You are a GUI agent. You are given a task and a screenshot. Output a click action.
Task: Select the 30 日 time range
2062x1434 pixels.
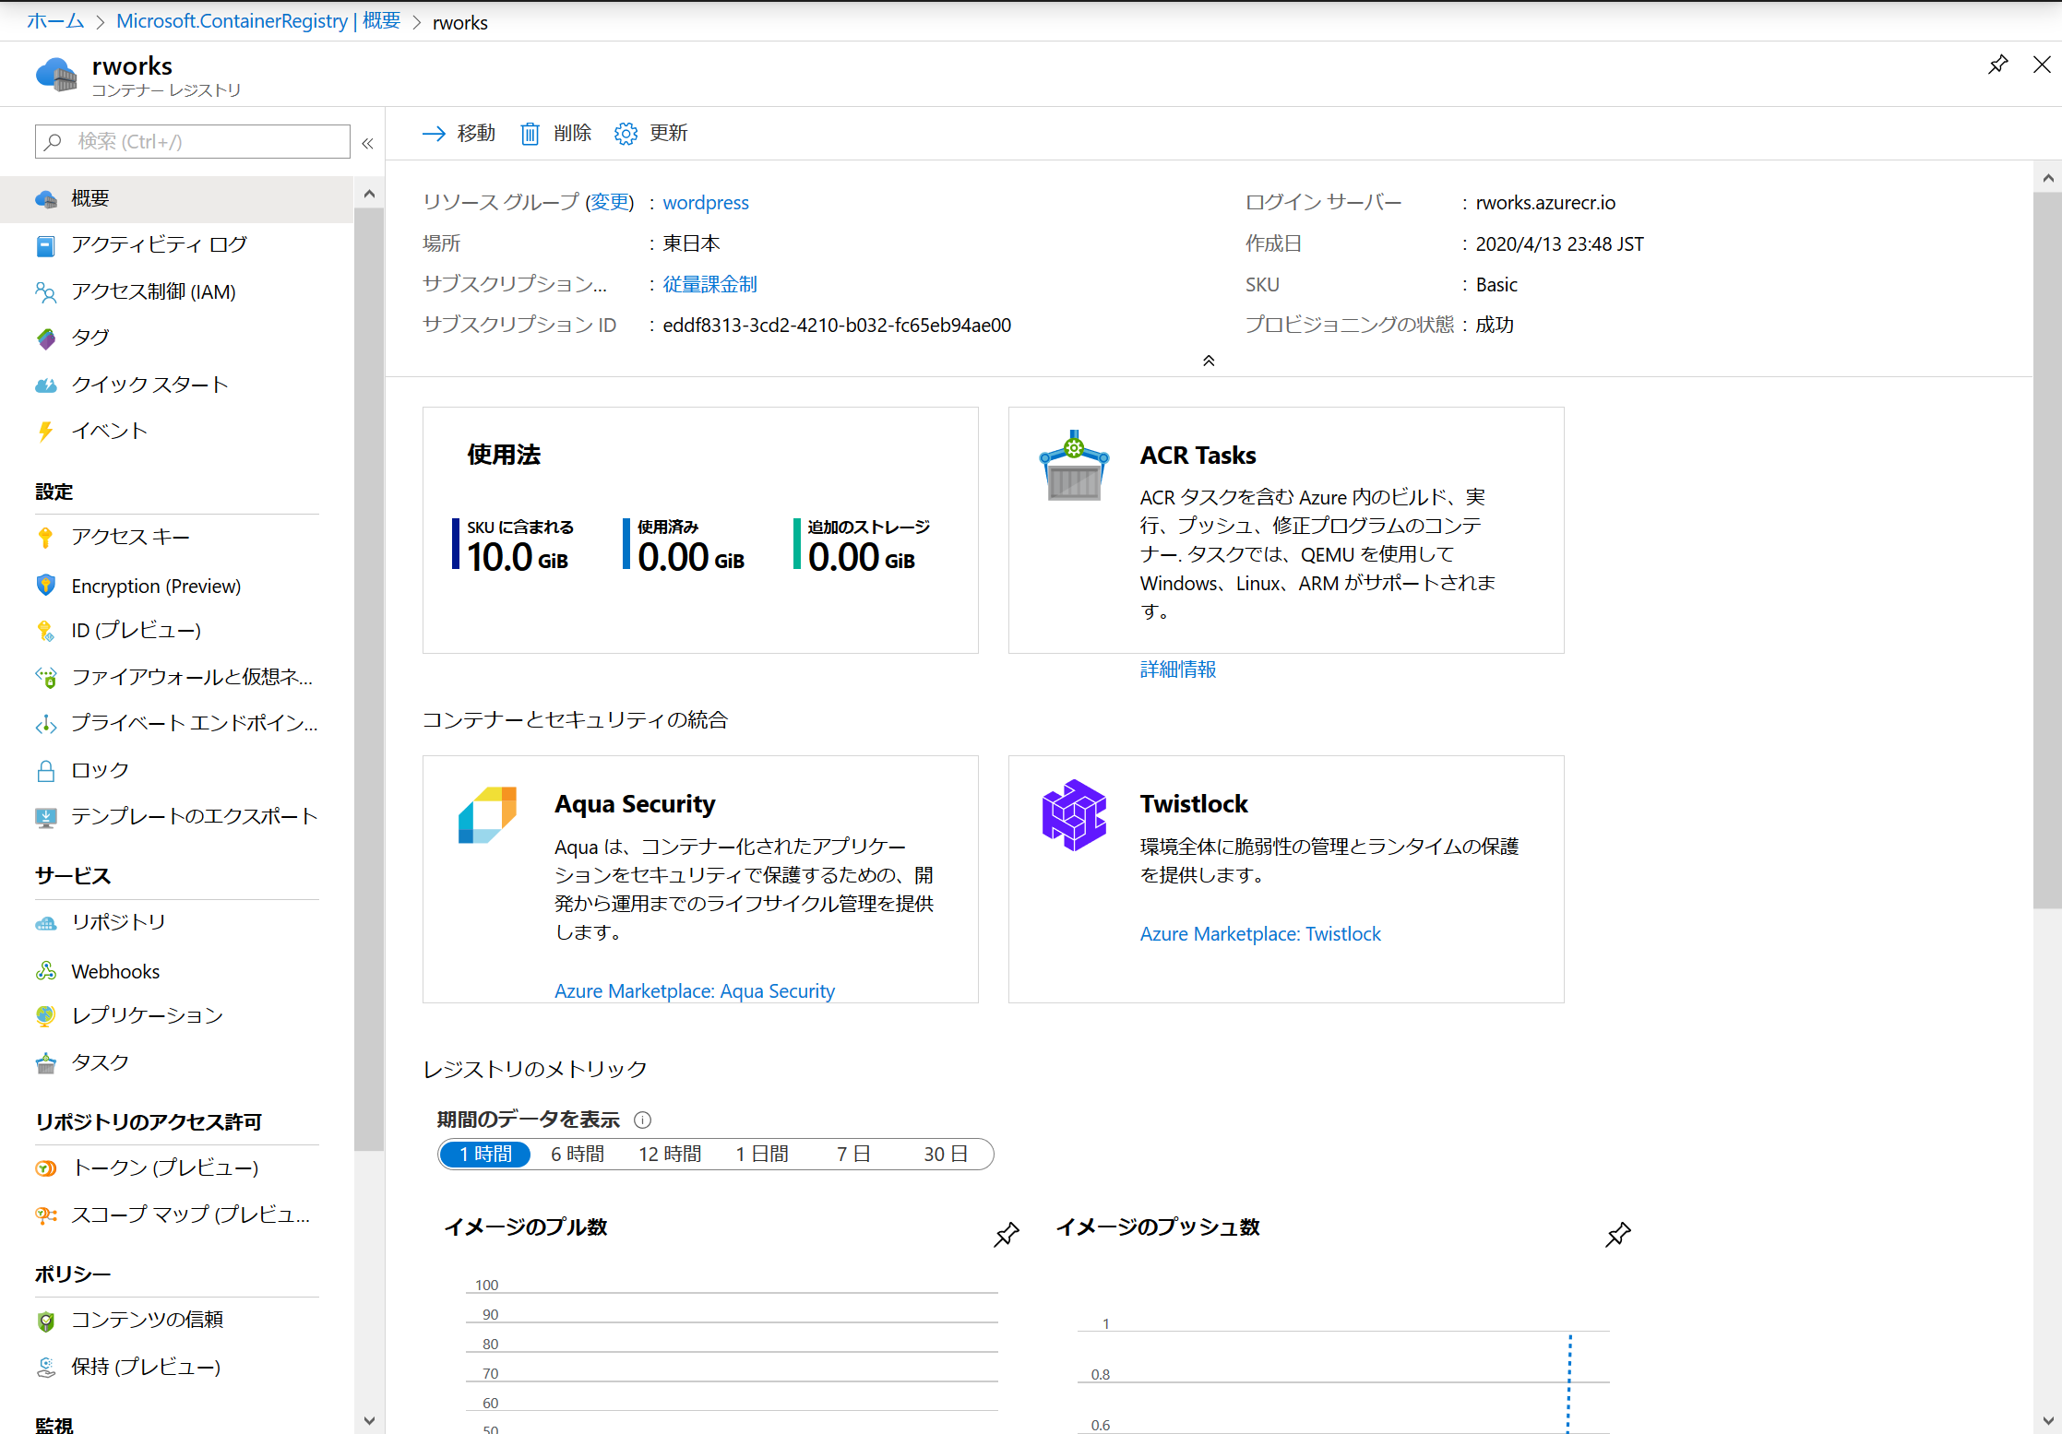[x=946, y=1155]
